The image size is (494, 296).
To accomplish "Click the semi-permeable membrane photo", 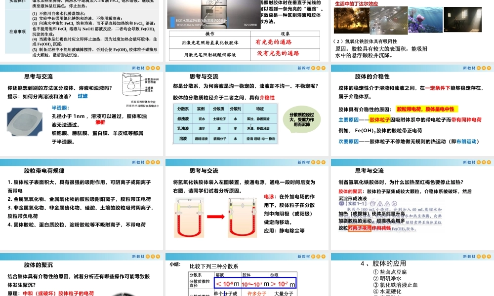I will pyautogui.click(x=25, y=122).
